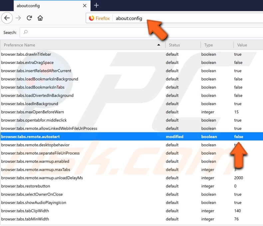
Task: Select browser.tabs.loadBookmarksInTabs preference
Action: click(131, 87)
